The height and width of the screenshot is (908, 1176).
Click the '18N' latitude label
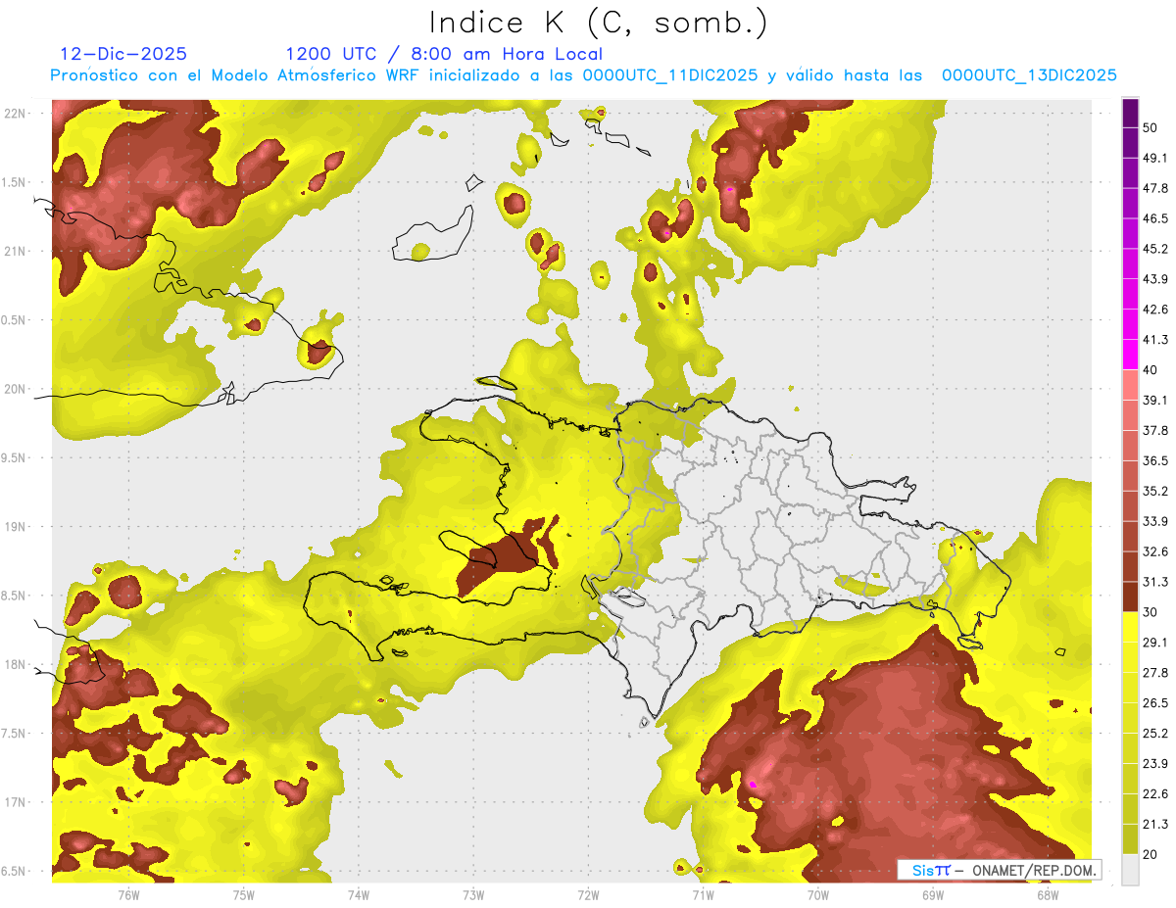(x=16, y=664)
